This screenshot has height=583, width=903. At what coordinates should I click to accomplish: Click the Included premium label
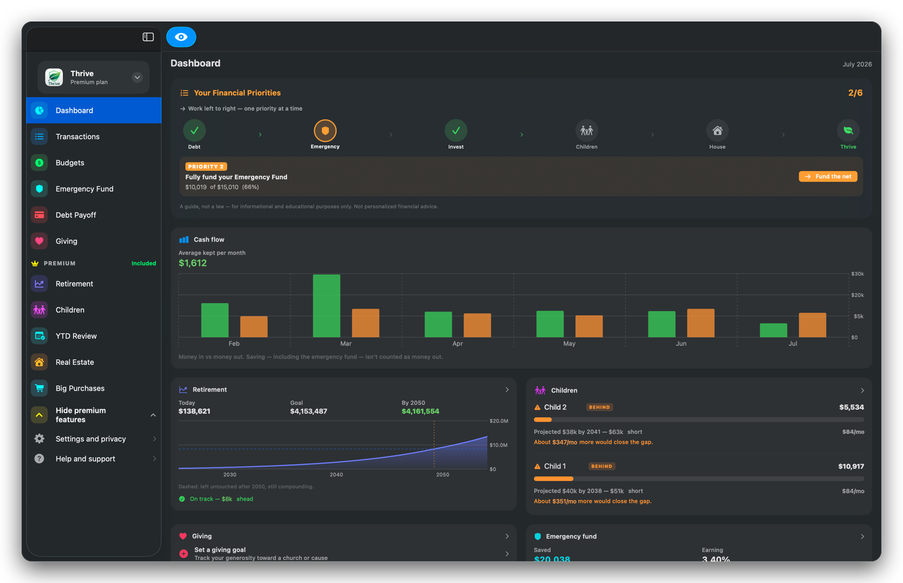[x=144, y=263]
